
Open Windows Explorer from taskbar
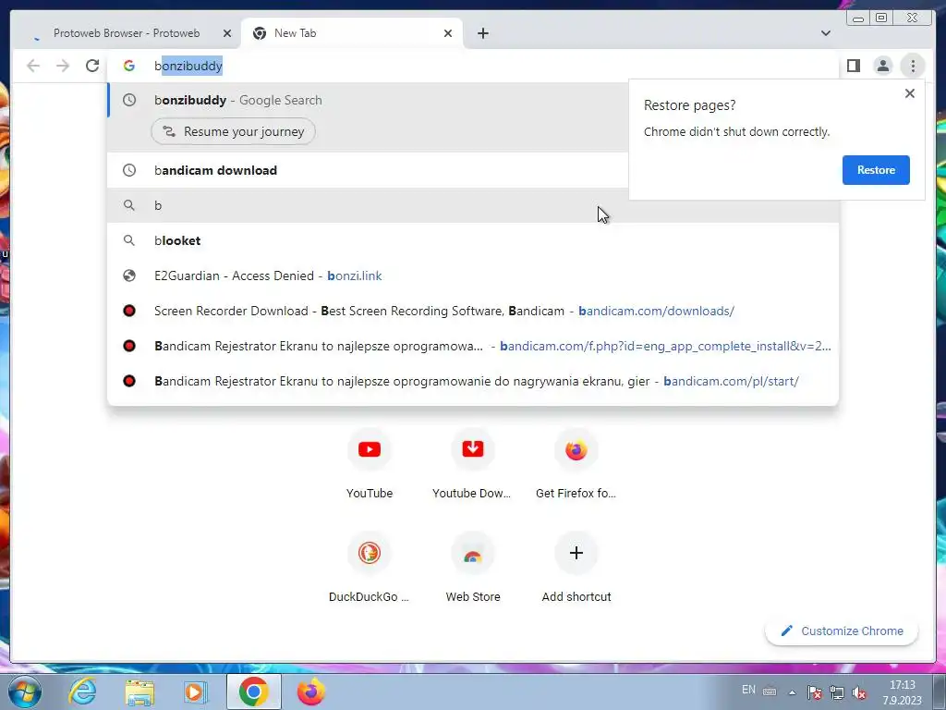(139, 692)
